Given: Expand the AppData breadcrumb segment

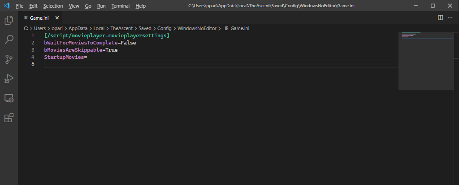Looking at the screenshot, I should (x=78, y=28).
